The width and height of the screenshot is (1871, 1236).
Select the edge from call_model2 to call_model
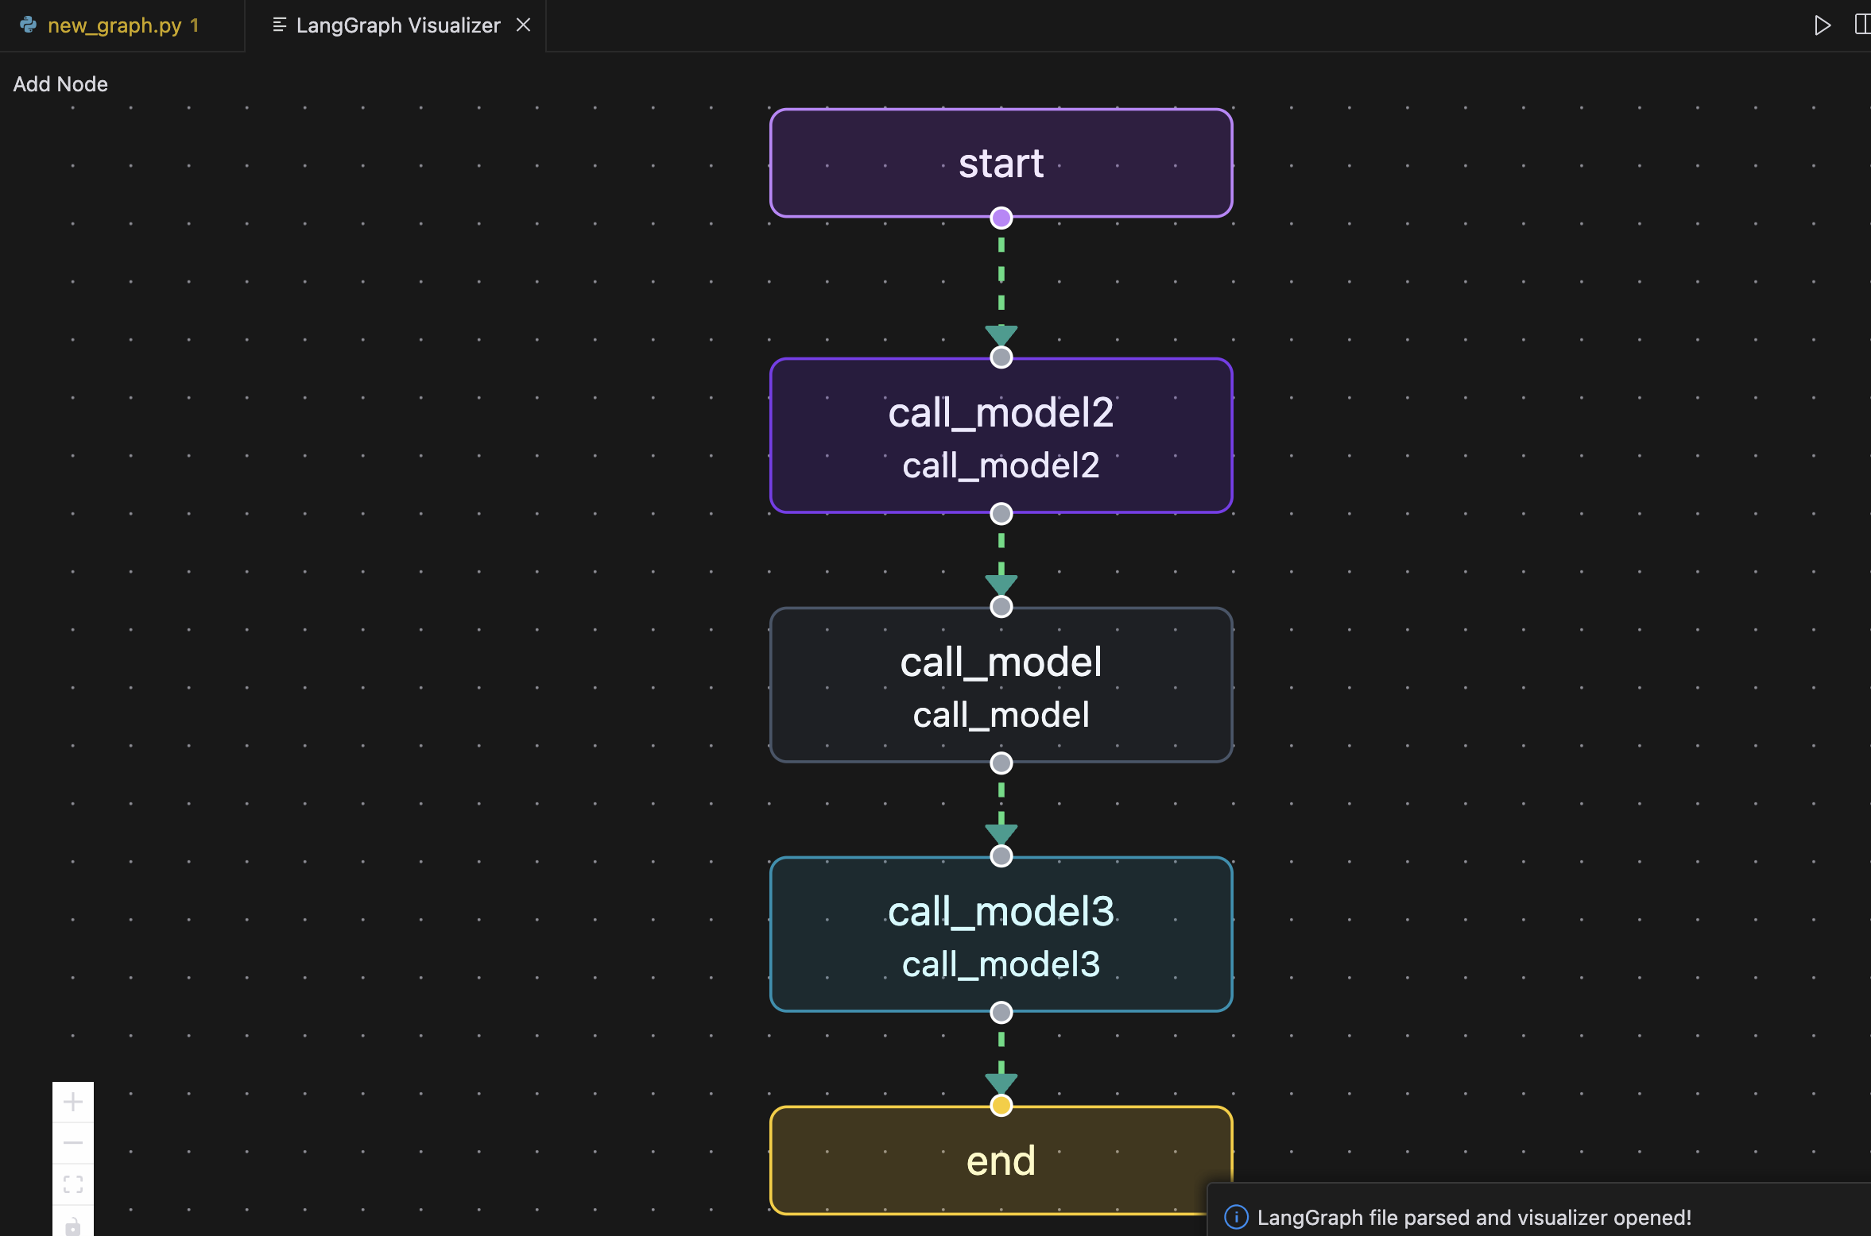pos(1001,561)
